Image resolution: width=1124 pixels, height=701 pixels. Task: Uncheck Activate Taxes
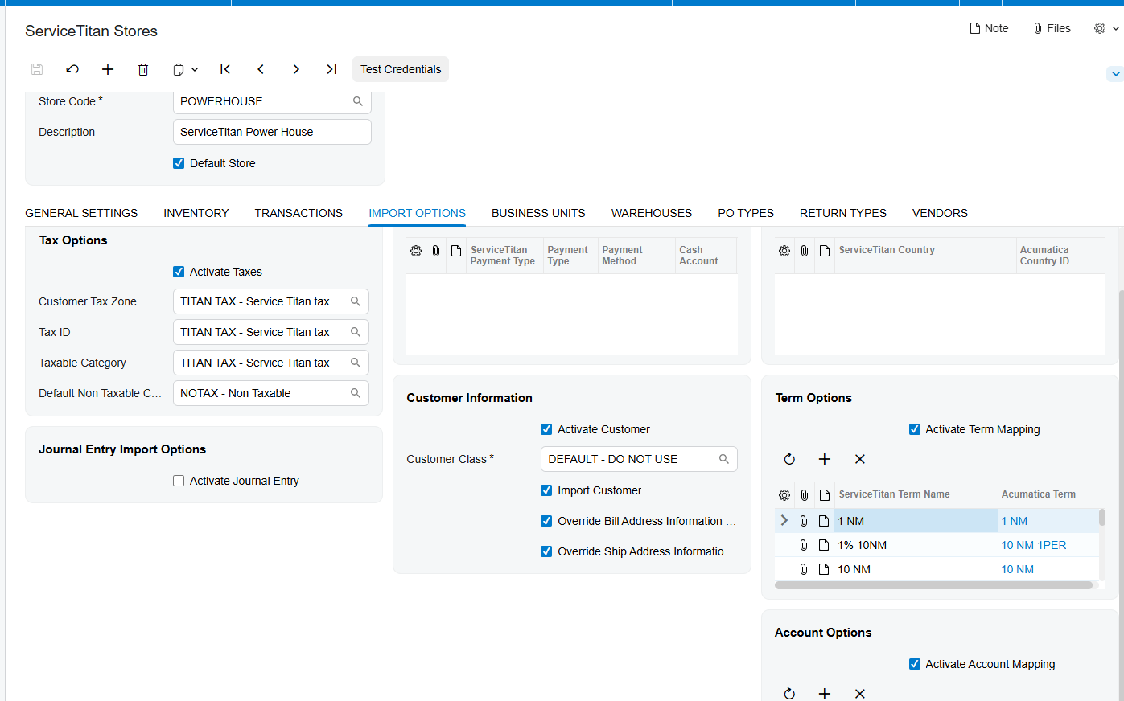[x=179, y=272]
